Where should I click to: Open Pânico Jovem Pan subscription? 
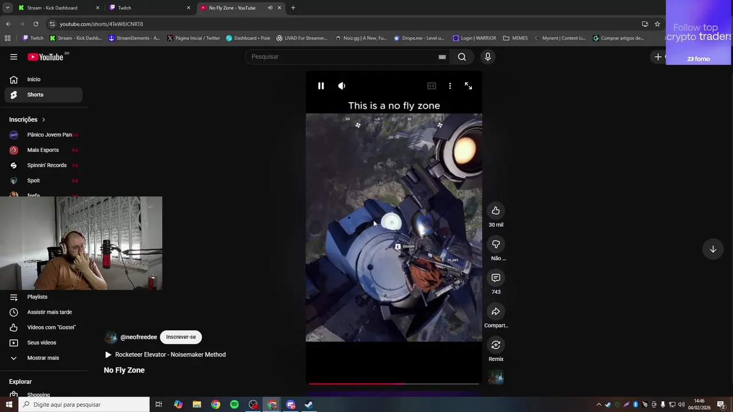pyautogui.click(x=44, y=135)
